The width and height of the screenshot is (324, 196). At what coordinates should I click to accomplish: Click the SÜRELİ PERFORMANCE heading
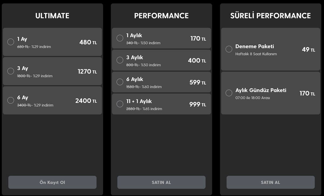click(270, 16)
